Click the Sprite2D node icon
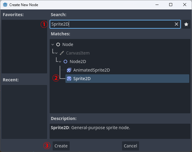Screen dimensions: 192x152 click(69, 79)
